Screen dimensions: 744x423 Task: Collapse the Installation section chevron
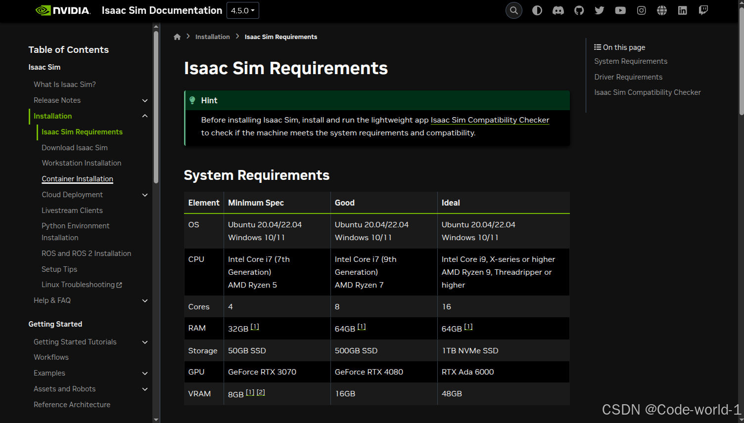coord(145,116)
